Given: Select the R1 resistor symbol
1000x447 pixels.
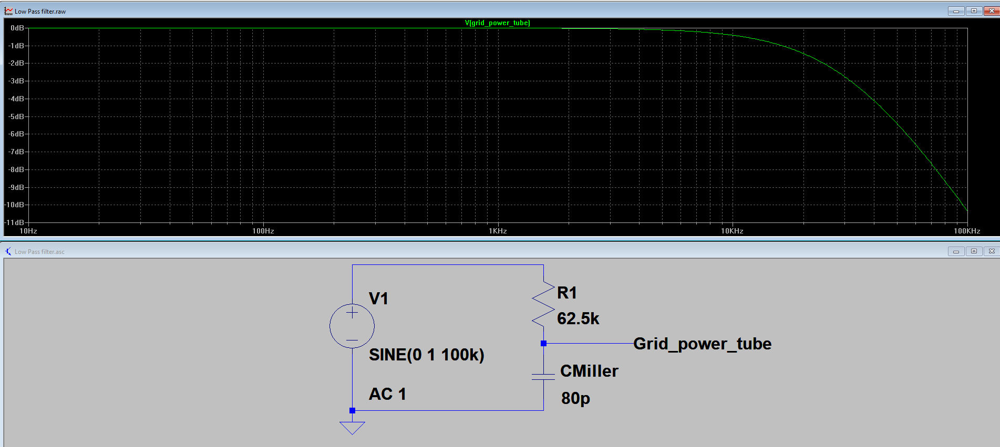Looking at the screenshot, I should [x=543, y=304].
